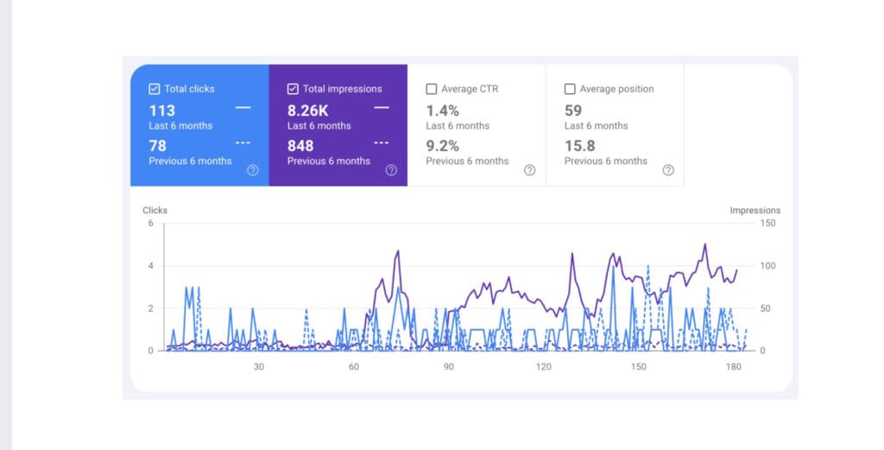Screen dimensions: 884x450
Task: Enable the Average CTR checkbox
Action: pos(432,89)
